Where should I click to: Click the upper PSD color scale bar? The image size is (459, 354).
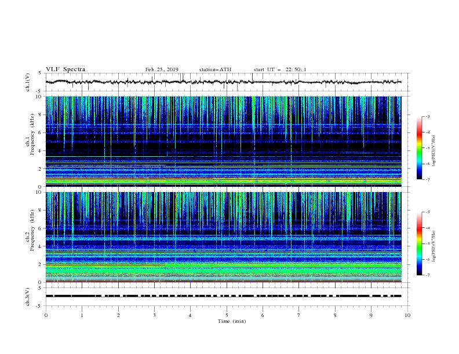click(419, 148)
